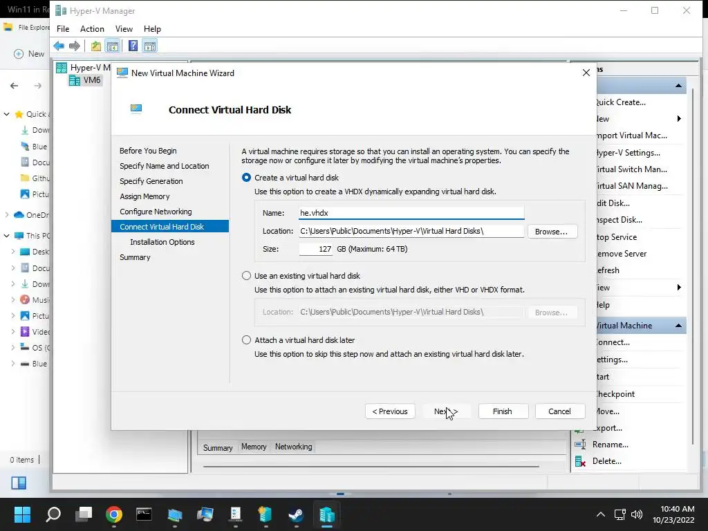Click the Delete icon in Actions pane
708x531 pixels.
(x=580, y=461)
